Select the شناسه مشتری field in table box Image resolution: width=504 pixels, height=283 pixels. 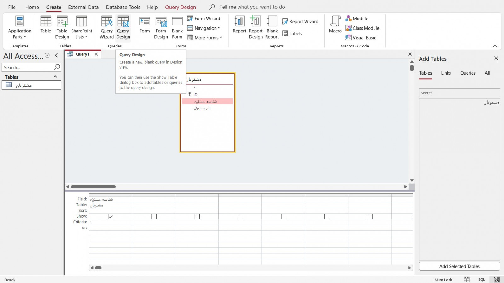[x=208, y=101]
